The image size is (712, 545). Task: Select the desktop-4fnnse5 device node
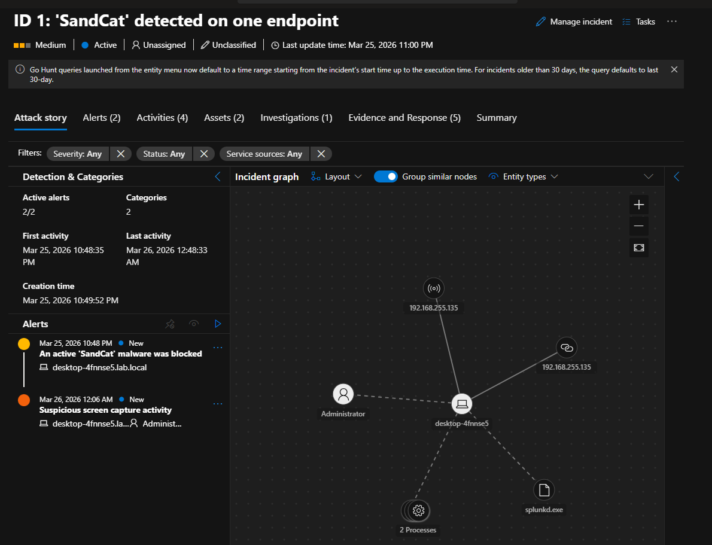pos(461,404)
